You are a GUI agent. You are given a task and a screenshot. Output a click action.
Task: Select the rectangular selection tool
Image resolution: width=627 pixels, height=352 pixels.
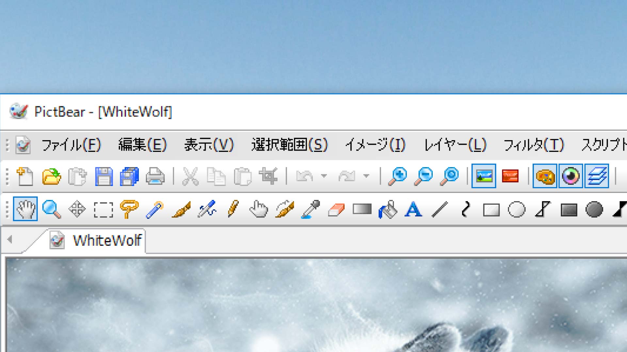click(x=103, y=209)
